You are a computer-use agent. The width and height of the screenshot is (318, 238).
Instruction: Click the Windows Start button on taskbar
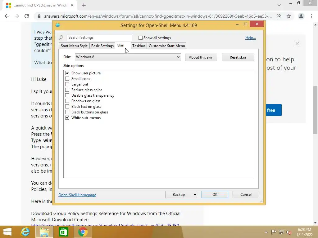click(7, 232)
